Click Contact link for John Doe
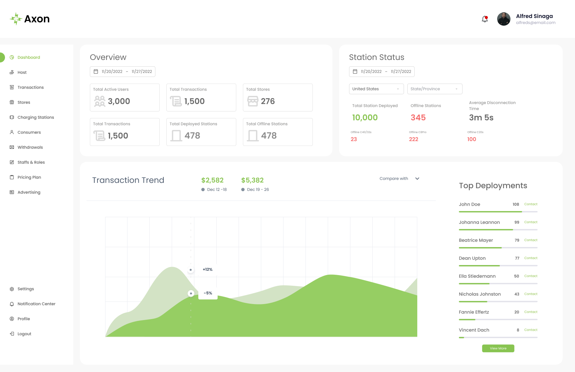The width and height of the screenshot is (575, 372). pyautogui.click(x=531, y=204)
